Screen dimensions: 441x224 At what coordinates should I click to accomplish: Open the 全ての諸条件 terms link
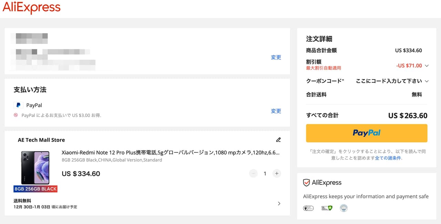click(388, 158)
